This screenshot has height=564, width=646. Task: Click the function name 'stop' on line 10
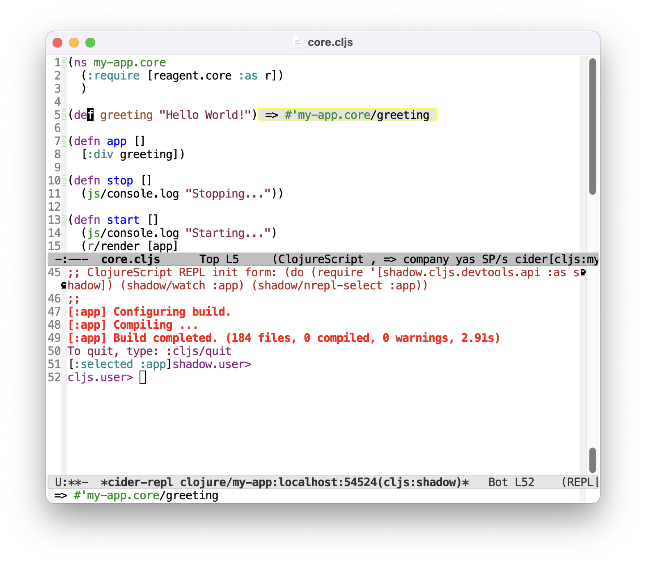[120, 180]
